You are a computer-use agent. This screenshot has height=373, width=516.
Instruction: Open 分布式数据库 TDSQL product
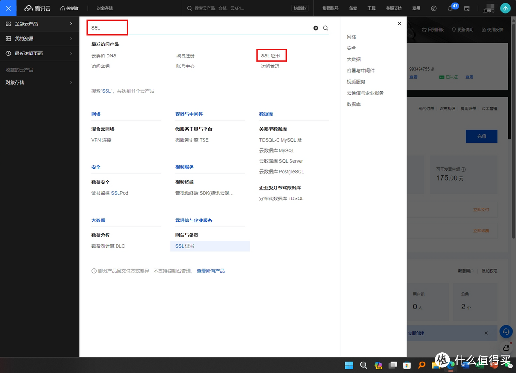(281, 198)
